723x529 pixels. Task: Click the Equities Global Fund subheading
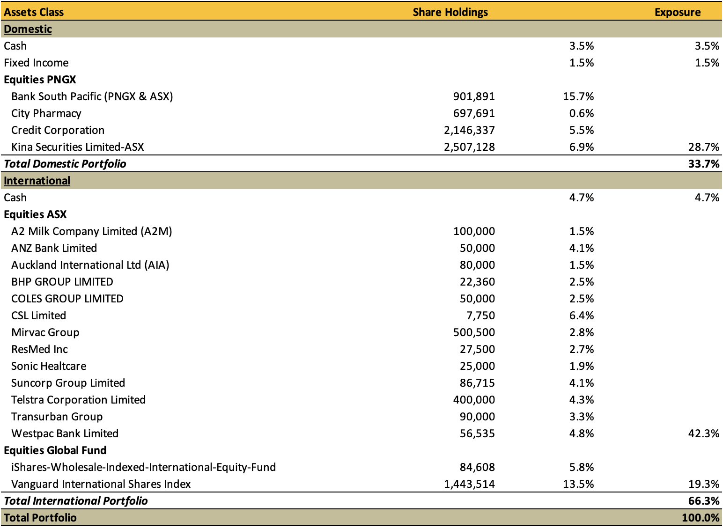[x=55, y=450]
